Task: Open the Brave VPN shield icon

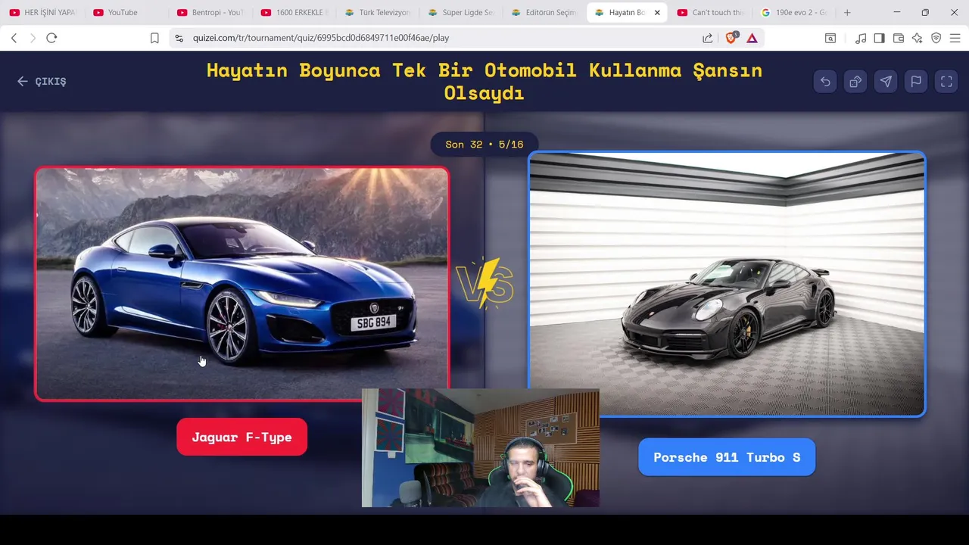Action: click(936, 38)
